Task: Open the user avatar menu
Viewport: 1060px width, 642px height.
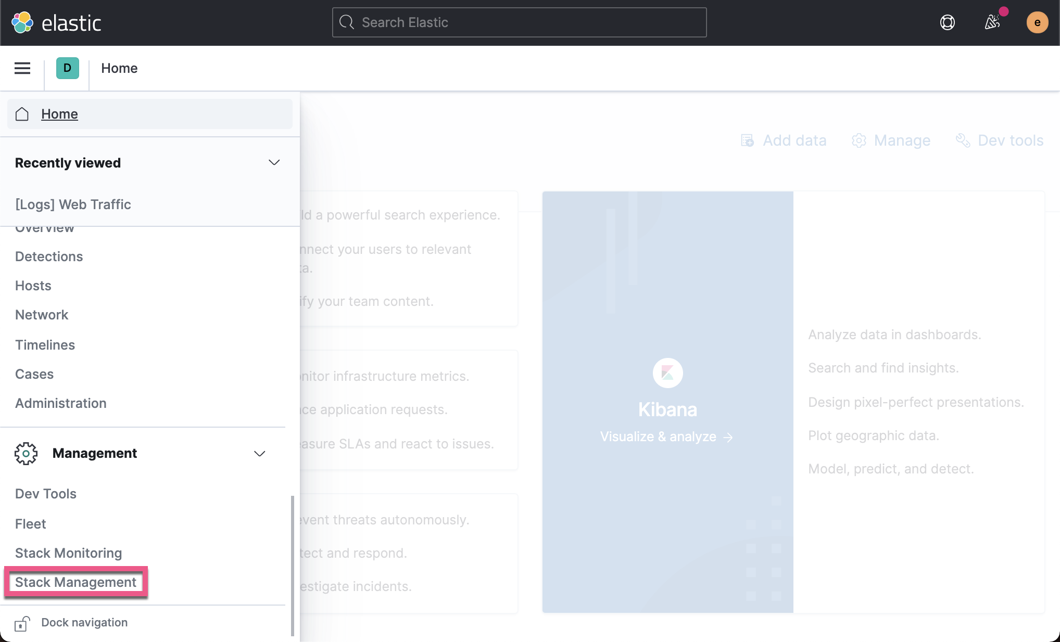Action: click(1037, 22)
